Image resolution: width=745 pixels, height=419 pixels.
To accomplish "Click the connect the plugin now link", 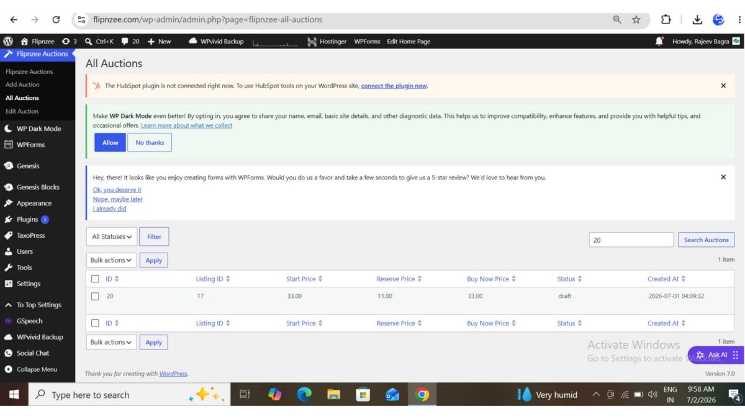I will coord(394,86).
